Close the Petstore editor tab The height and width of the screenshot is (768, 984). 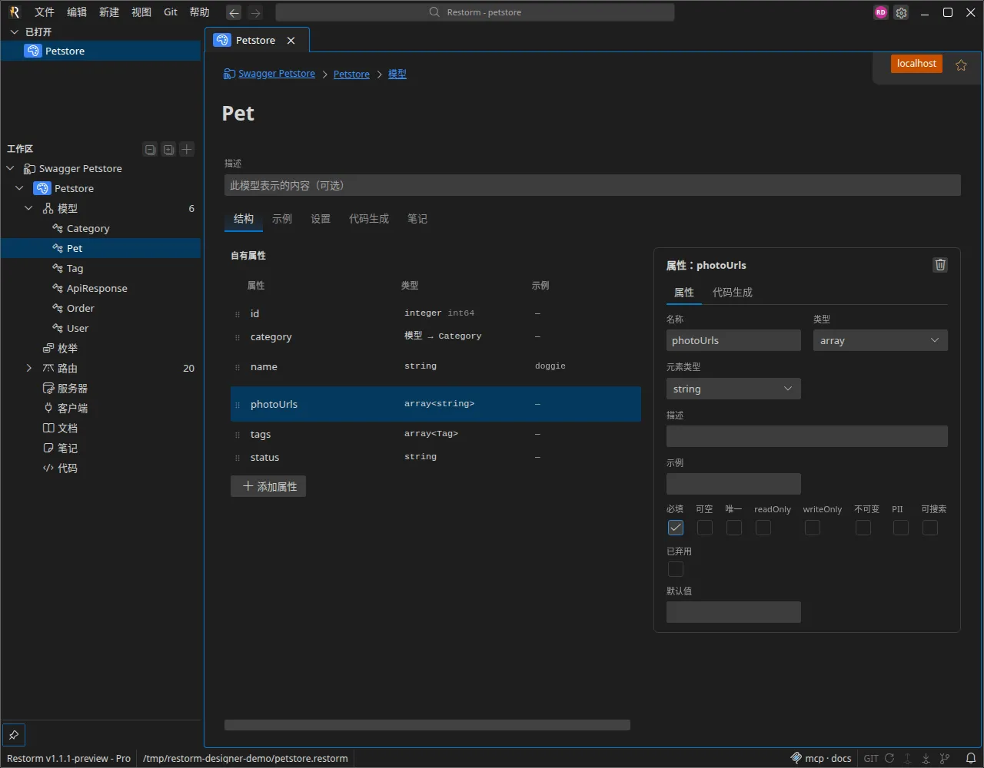click(x=291, y=41)
